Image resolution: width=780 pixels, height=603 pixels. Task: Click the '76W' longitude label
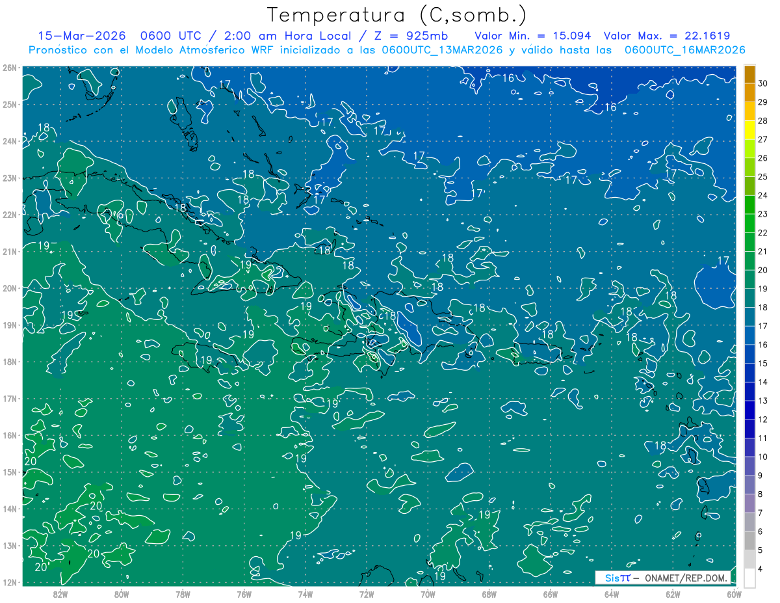click(x=244, y=594)
